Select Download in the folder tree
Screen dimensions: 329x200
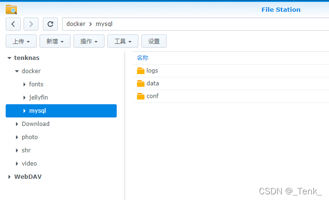36,124
